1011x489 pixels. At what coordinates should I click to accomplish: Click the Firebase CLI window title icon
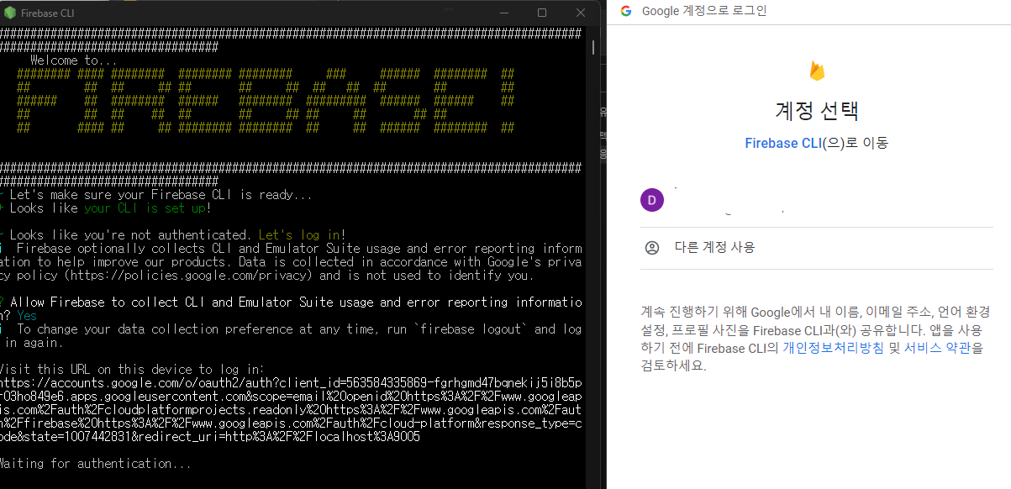point(12,13)
